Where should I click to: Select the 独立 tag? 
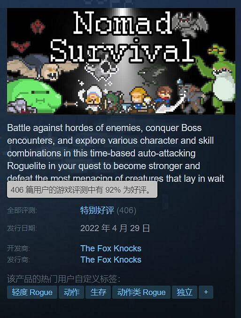185,292
